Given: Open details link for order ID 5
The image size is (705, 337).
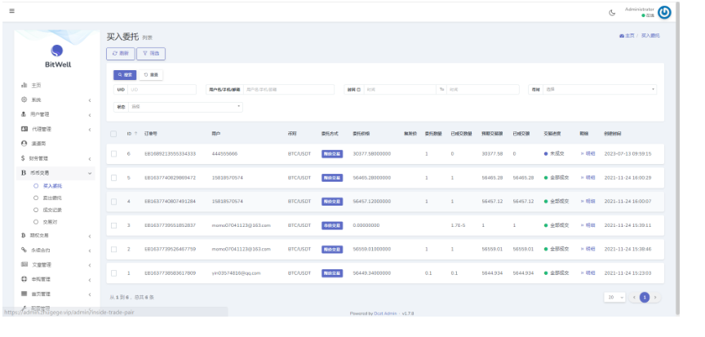Looking at the screenshot, I should click(x=588, y=178).
